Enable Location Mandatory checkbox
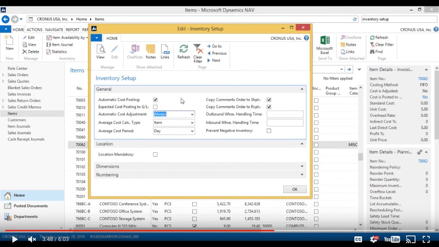 click(x=155, y=155)
